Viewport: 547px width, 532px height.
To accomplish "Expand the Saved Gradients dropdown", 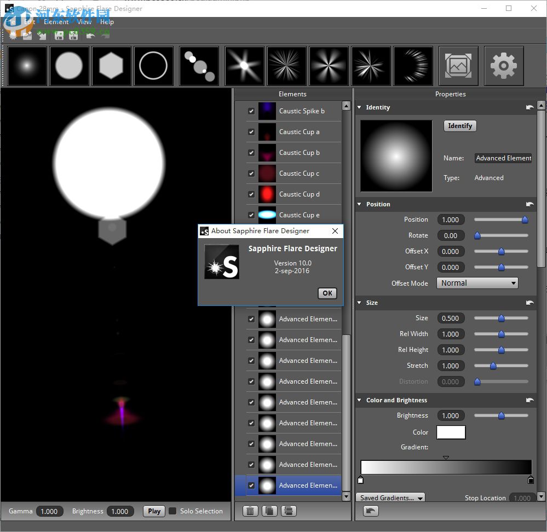I will (390, 498).
